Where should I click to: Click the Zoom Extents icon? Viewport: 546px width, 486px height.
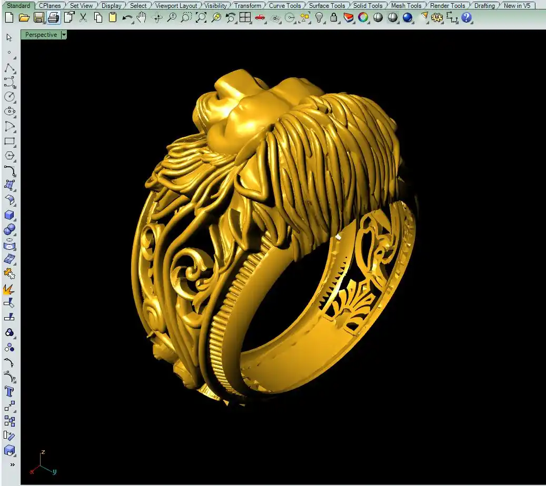(201, 17)
